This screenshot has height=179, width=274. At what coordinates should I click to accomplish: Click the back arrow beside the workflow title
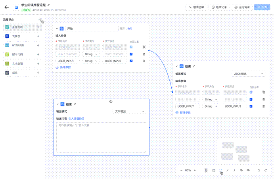coord(7,7)
